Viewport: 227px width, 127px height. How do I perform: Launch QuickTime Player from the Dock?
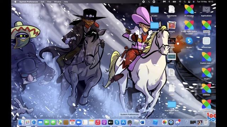click(171, 122)
